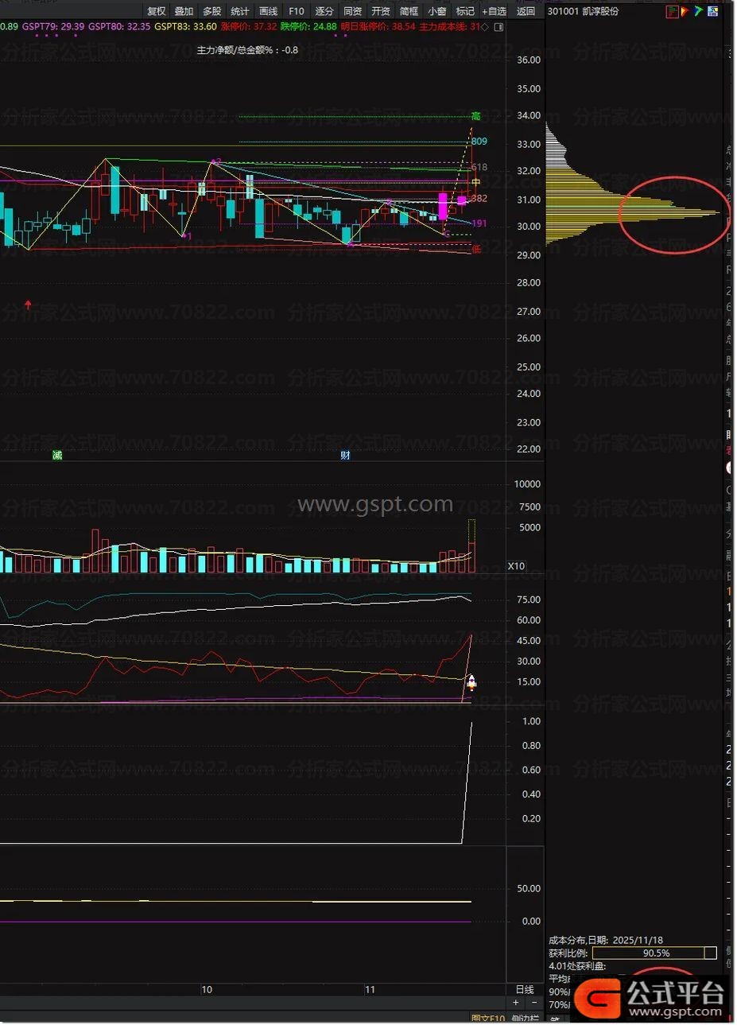Add stock via +自选 button
The width and height of the screenshot is (737, 1025).
[x=494, y=11]
